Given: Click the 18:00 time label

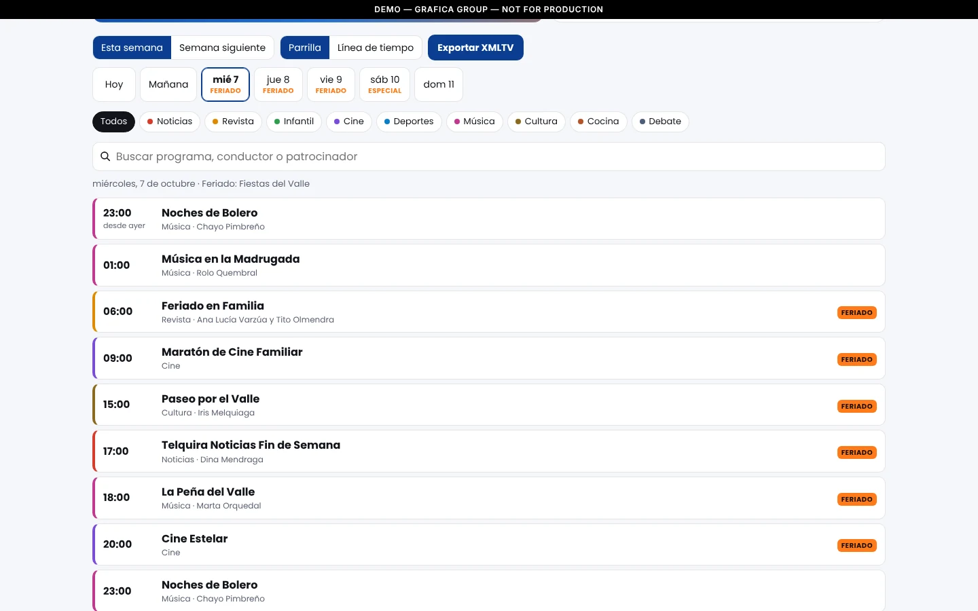Looking at the screenshot, I should tap(116, 498).
